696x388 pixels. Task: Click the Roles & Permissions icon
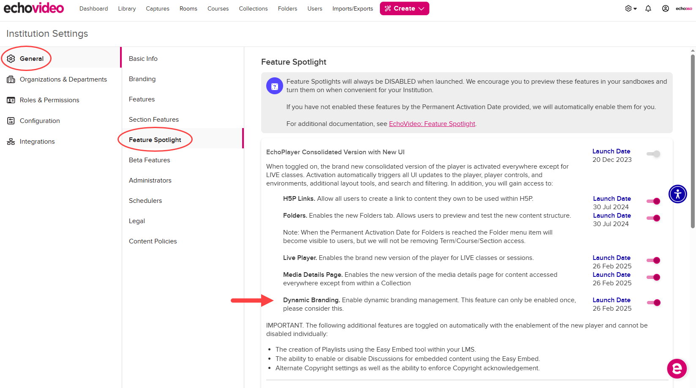click(11, 100)
